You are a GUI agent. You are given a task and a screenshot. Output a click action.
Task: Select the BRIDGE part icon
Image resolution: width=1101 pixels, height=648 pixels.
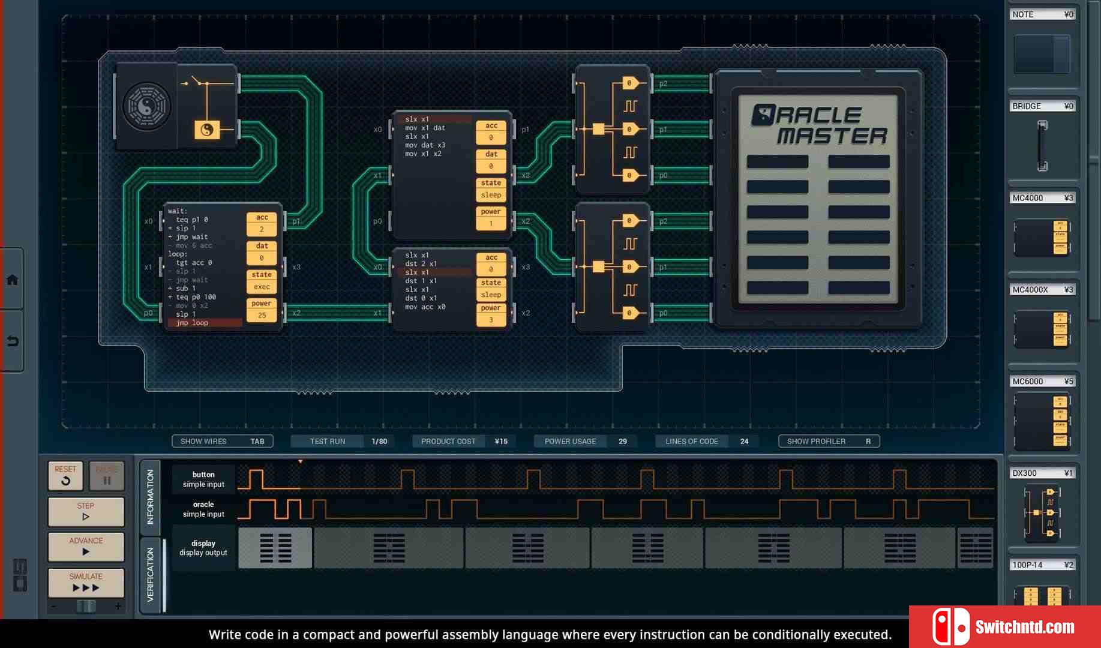tap(1043, 146)
